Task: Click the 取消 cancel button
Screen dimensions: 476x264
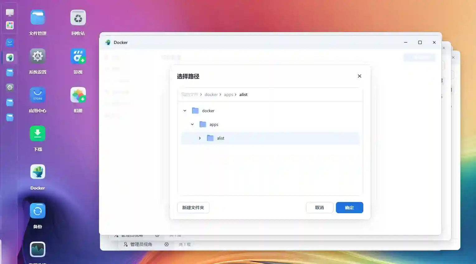Action: [319, 208]
